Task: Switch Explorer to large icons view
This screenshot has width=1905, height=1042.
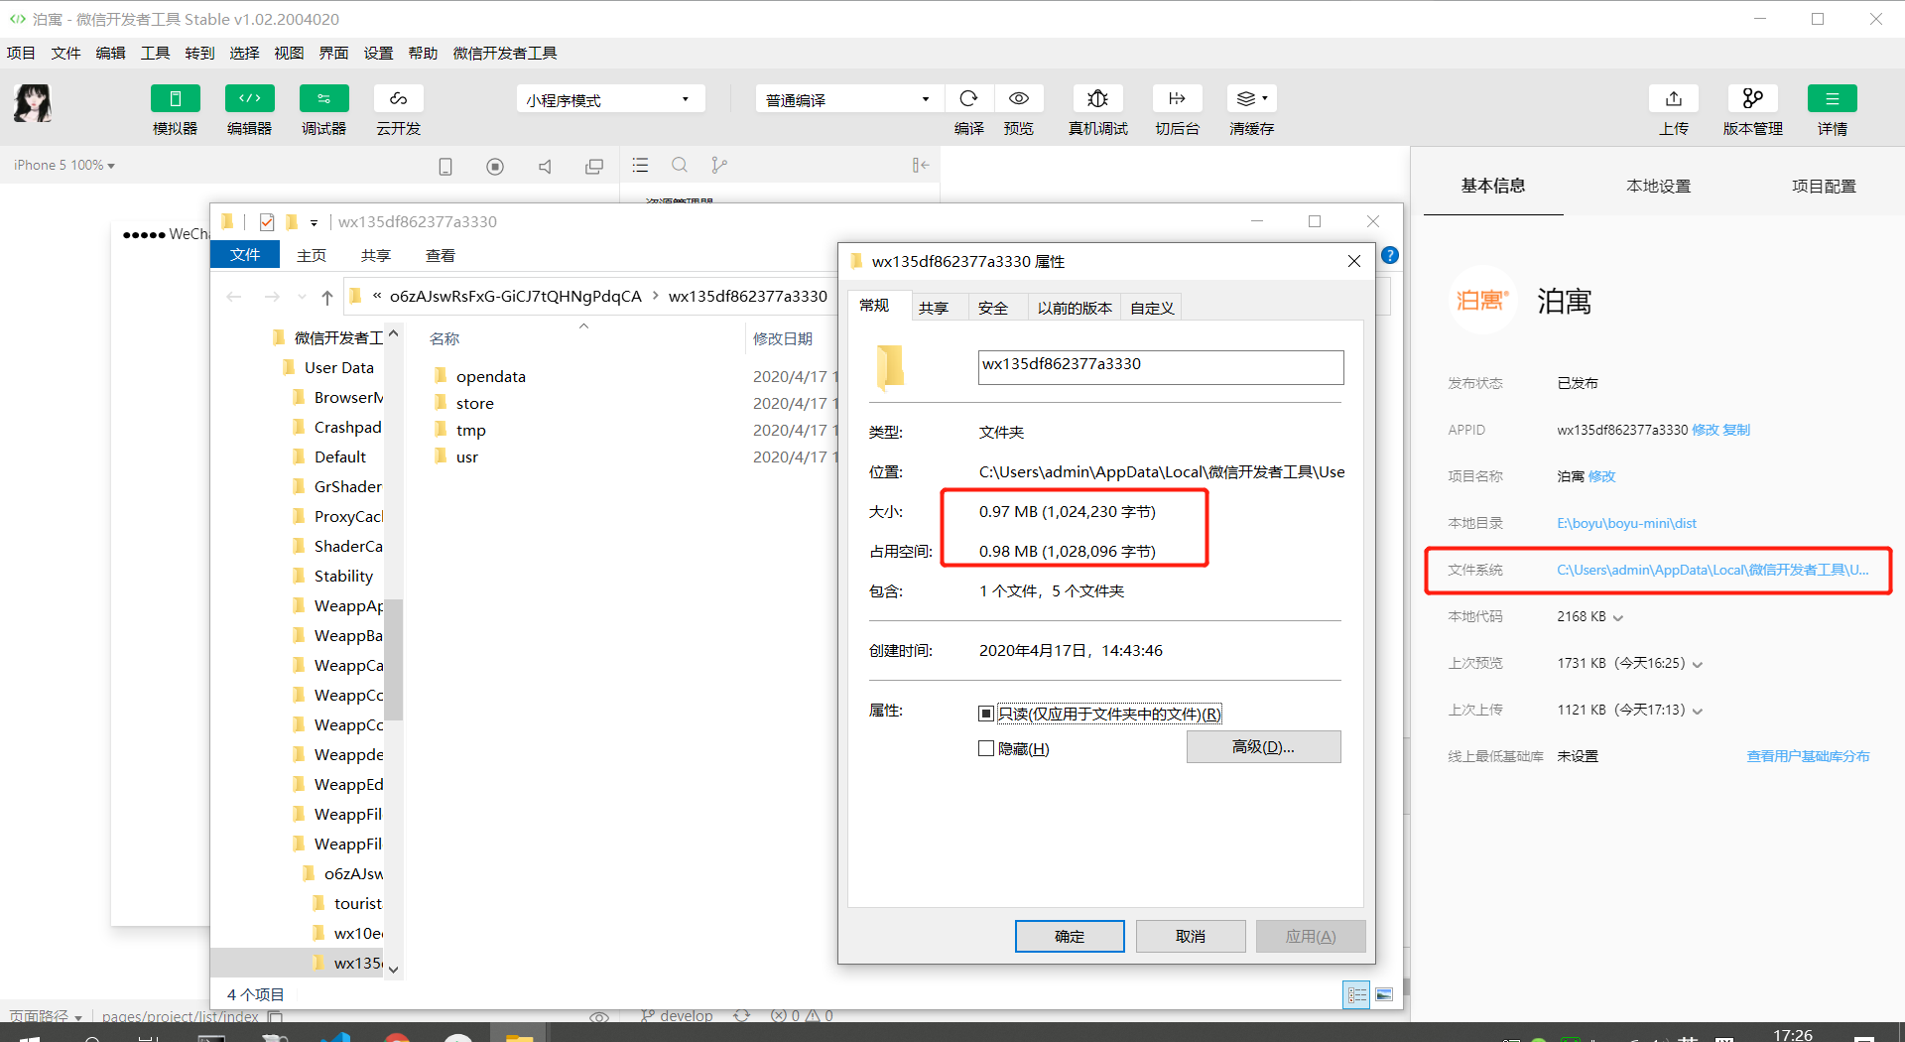Action: pyautogui.click(x=1384, y=994)
